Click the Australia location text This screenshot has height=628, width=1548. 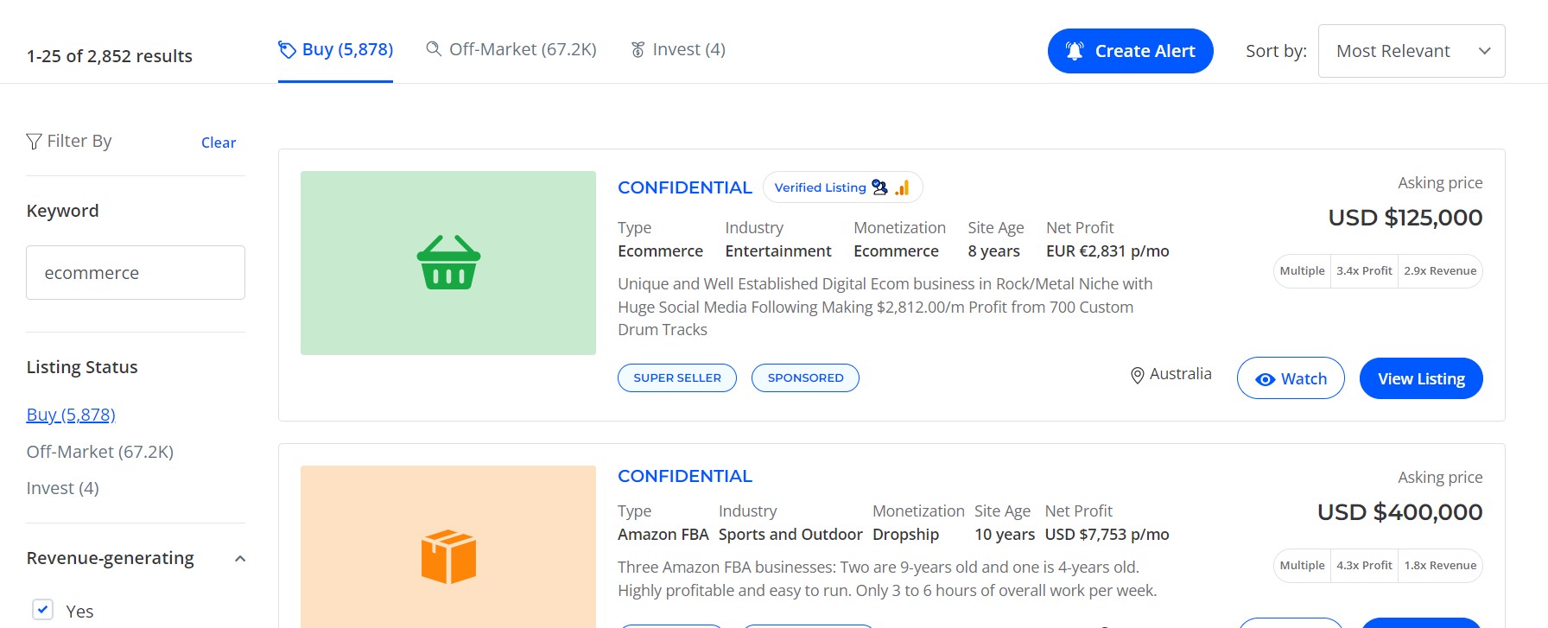(1180, 373)
